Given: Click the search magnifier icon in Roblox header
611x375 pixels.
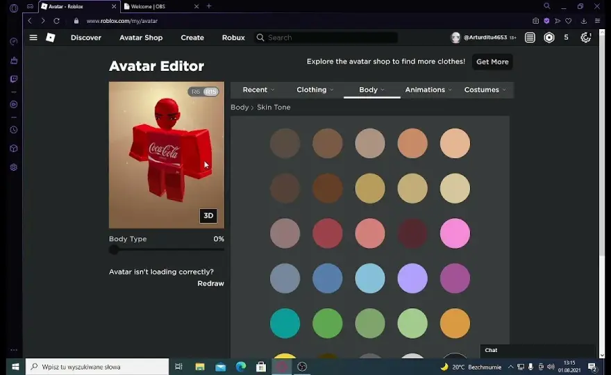Looking at the screenshot, I should 260,37.
